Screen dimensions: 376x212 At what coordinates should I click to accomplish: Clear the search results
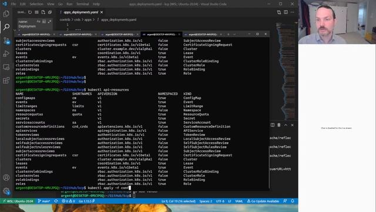pos(36,12)
